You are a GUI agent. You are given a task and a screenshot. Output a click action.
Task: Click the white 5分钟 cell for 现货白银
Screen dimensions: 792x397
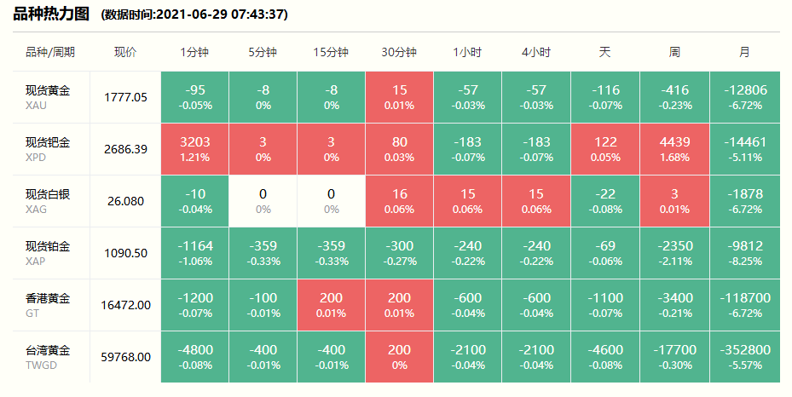(263, 201)
